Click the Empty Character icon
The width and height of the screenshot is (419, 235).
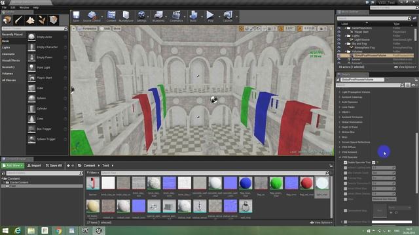tap(31, 47)
